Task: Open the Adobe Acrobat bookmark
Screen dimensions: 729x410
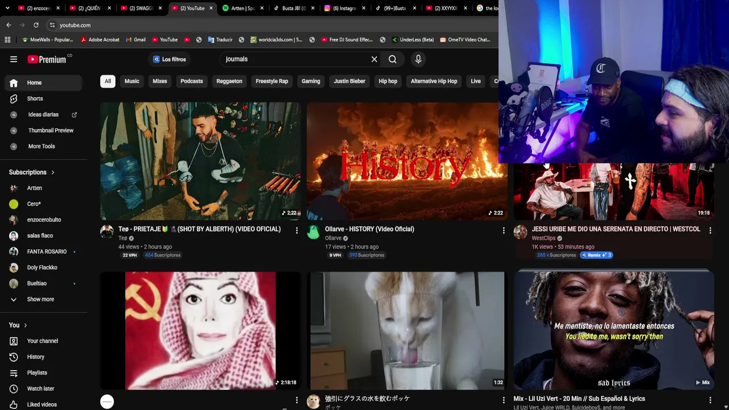Action: (x=100, y=40)
